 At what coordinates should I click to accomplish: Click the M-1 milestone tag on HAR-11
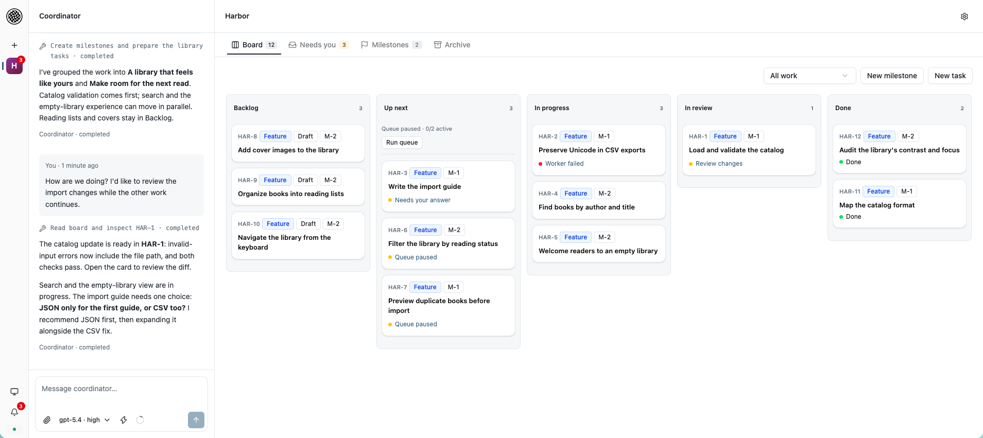(x=907, y=191)
